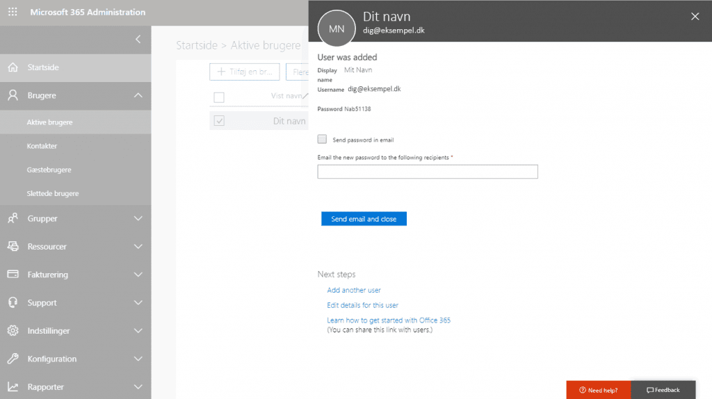Click the Startside home icon
The width and height of the screenshot is (712, 399).
(13, 67)
